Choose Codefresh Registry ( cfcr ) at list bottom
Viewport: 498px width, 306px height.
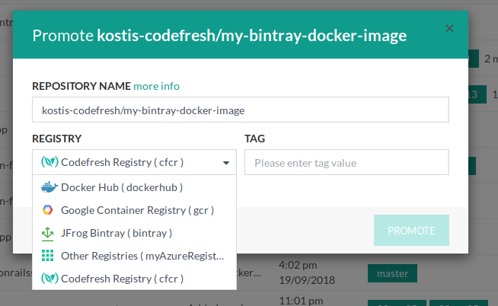point(122,279)
